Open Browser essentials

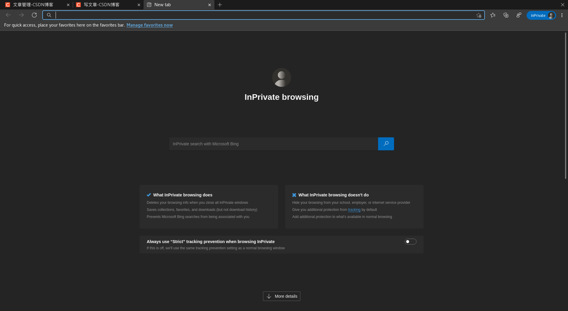[519, 15]
